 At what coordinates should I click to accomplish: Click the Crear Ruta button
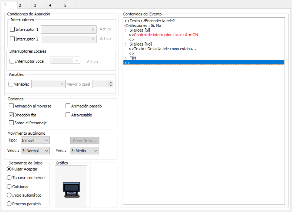point(85,141)
